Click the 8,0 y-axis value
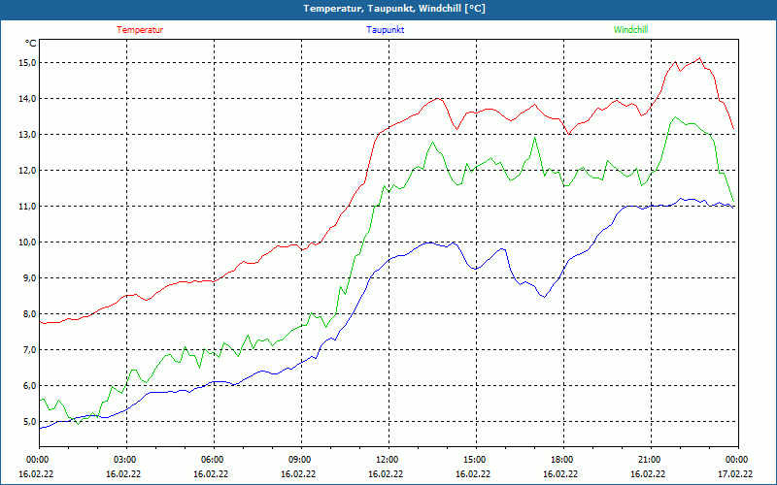777x485 pixels. (x=30, y=313)
